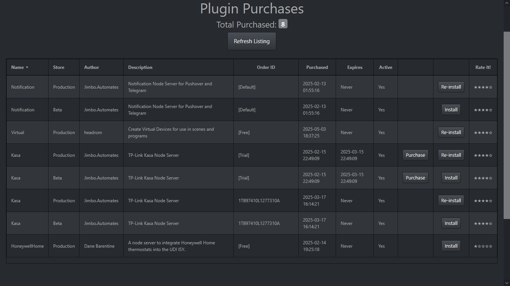Screen dimensions: 510x286
Task: Click the Store column header
Action: pos(59,67)
